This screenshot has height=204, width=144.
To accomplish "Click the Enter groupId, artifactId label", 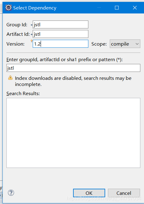I will click(65, 60).
